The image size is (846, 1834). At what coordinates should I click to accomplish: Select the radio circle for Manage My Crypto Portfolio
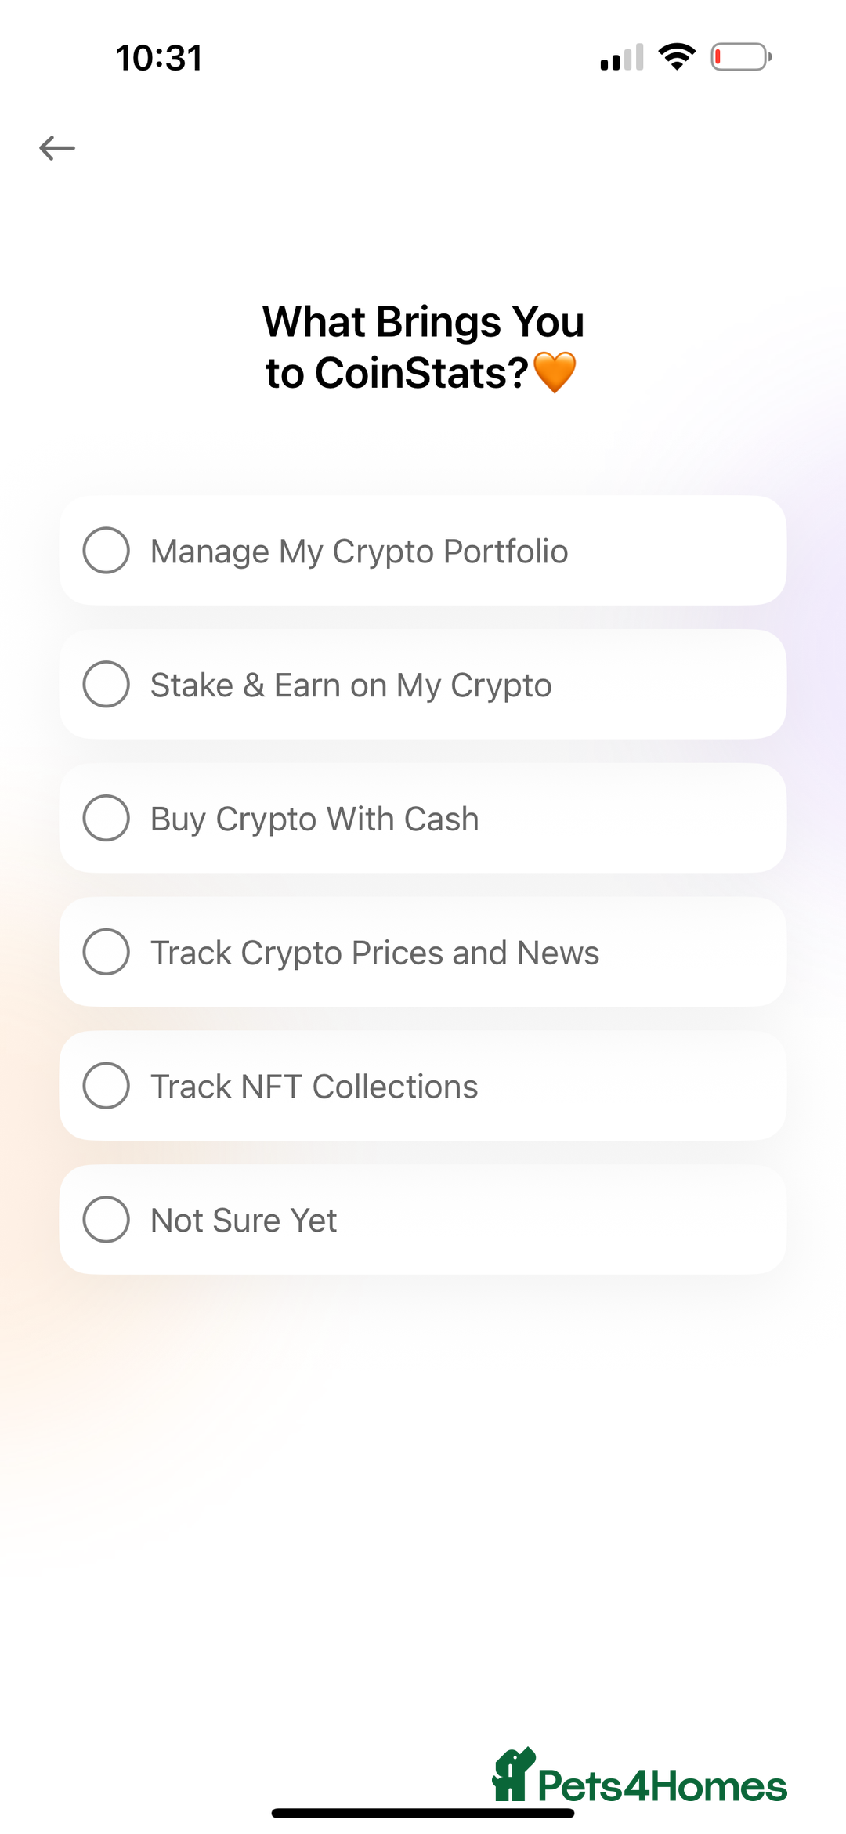(x=107, y=551)
